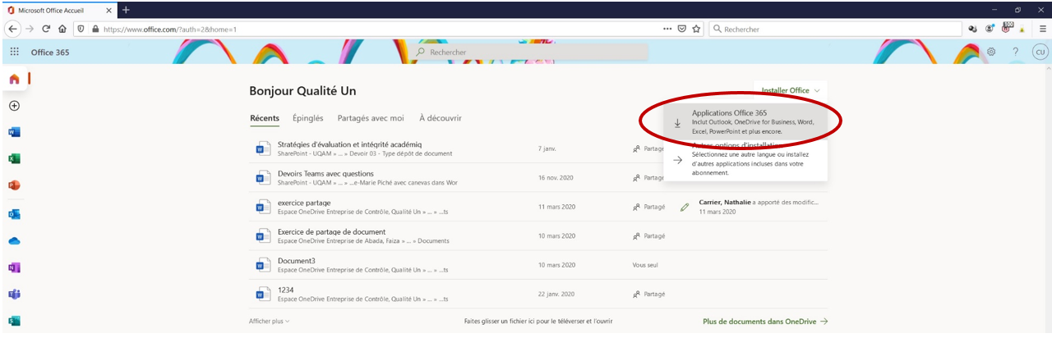Open Excel from the left app sidebar
This screenshot has width=1052, height=338.
[x=14, y=159]
